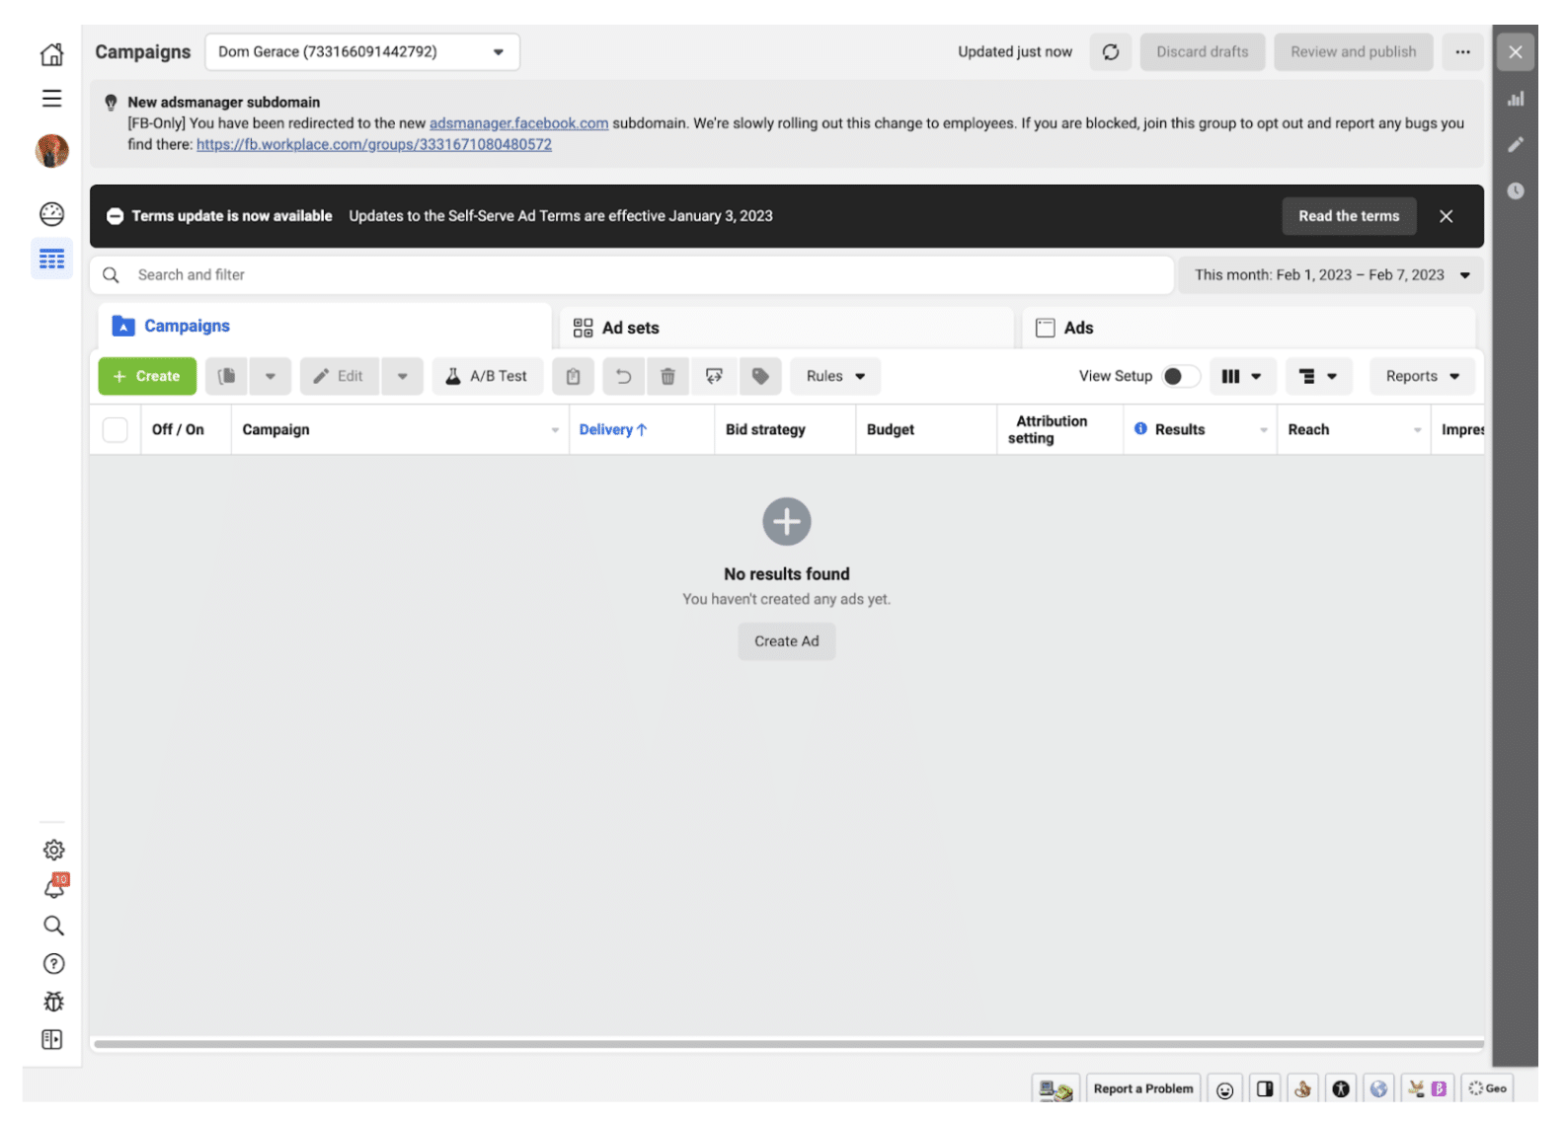Switch to the Ad sets tab

pyautogui.click(x=787, y=328)
